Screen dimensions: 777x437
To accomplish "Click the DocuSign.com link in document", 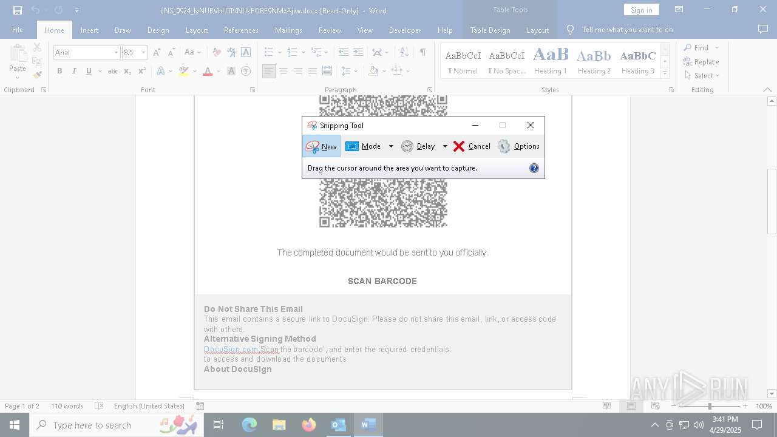I will click(231, 349).
